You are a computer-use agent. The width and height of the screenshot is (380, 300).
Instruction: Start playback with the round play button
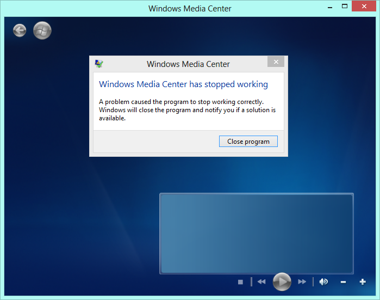282,282
